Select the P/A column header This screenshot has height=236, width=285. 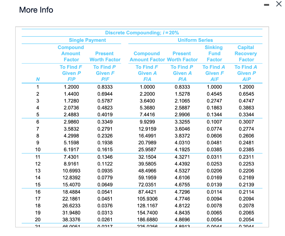pyautogui.click(x=182, y=79)
